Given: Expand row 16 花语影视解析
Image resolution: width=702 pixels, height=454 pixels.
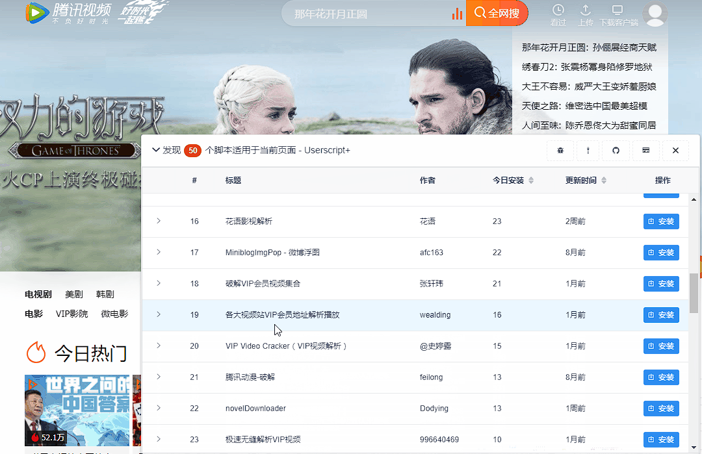Looking at the screenshot, I should [159, 221].
